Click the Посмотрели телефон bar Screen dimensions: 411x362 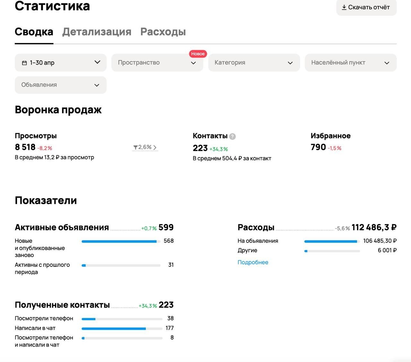pos(122,319)
